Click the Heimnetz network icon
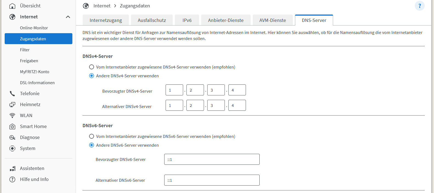Viewport: 434px width, 193px height. 12,104
